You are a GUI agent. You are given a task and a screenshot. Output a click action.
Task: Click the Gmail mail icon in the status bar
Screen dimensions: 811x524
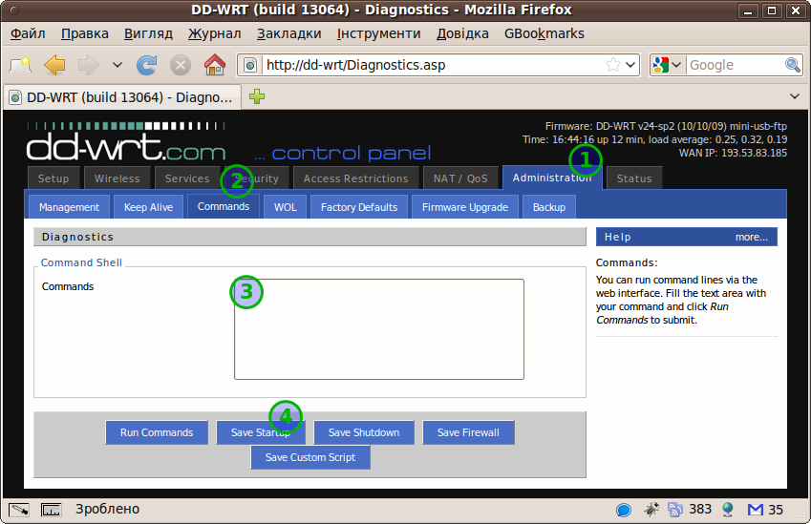coord(756,510)
